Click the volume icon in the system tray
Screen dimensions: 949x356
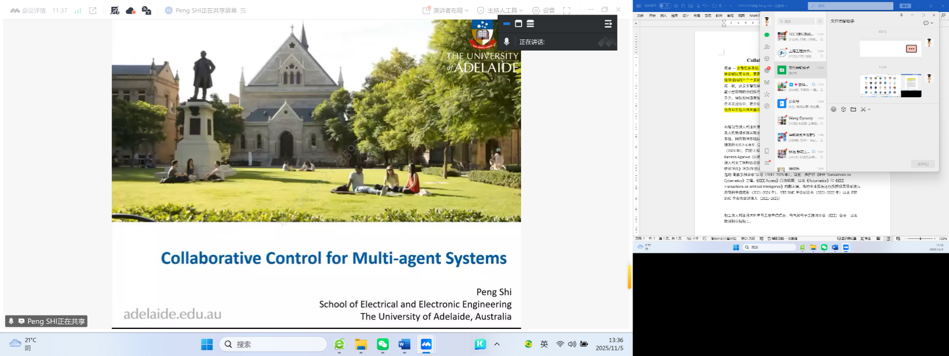point(572,344)
